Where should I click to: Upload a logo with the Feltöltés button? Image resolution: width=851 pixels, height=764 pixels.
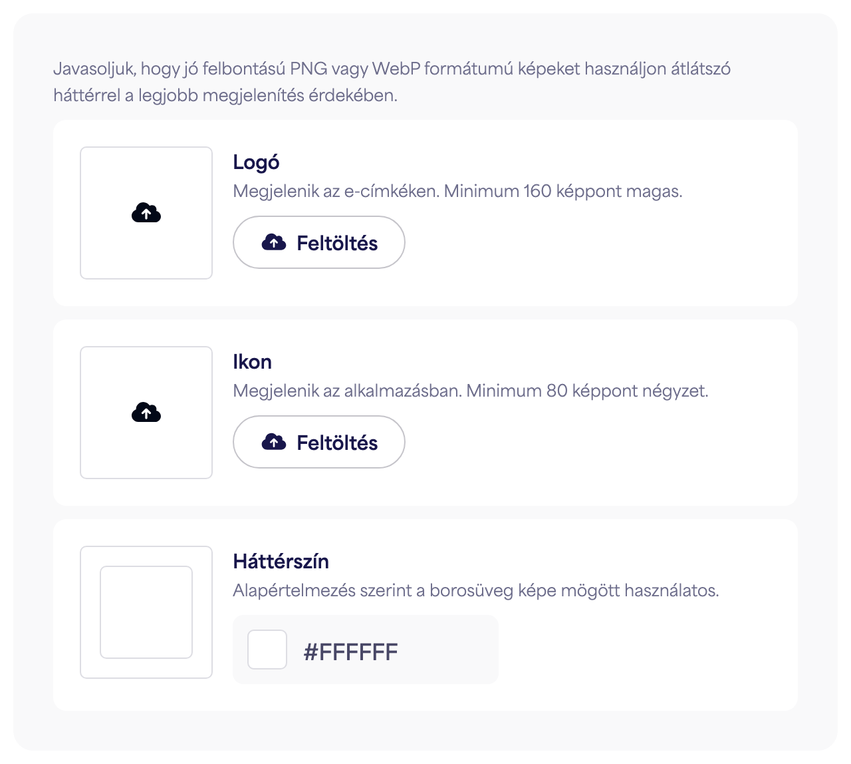click(319, 242)
